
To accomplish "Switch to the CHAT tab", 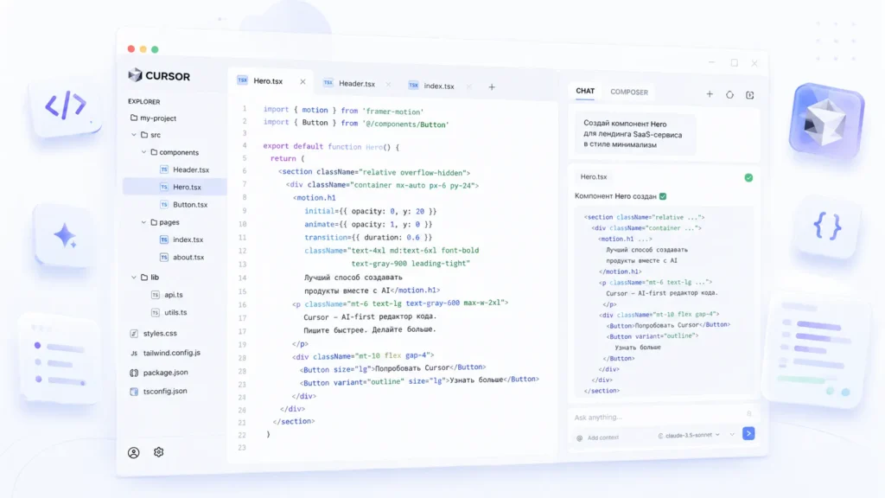I will click(585, 91).
